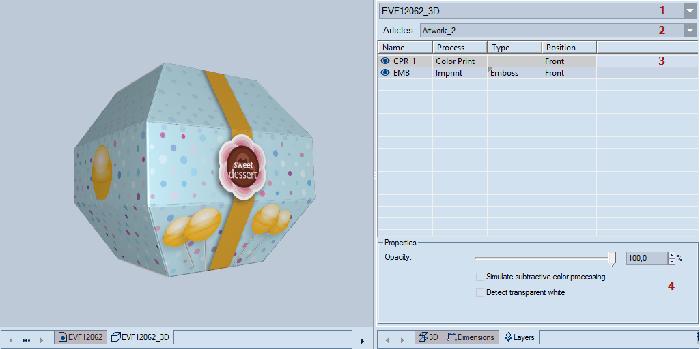Increase opacity value with the up stepper
Viewport: 700px width, 349px height.
(x=671, y=256)
